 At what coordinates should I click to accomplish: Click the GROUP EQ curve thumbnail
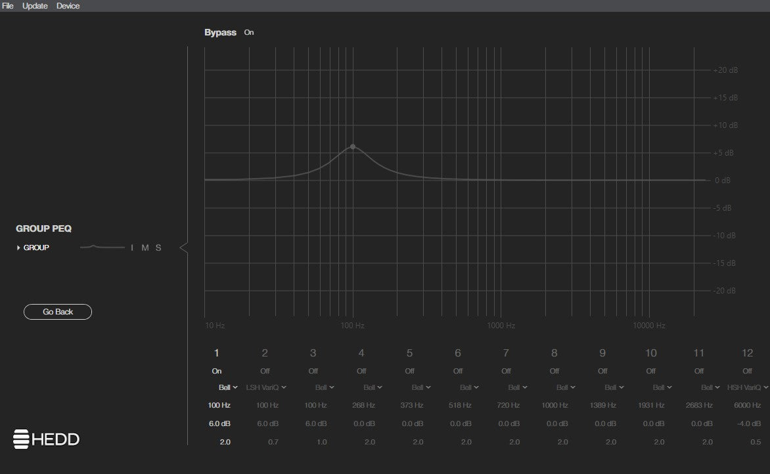pyautogui.click(x=102, y=248)
